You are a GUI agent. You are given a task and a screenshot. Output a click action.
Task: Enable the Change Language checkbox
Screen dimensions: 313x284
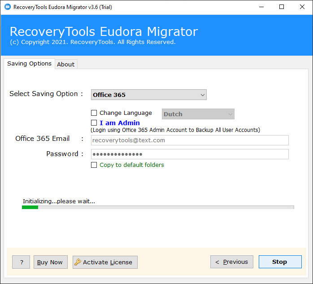(94, 113)
